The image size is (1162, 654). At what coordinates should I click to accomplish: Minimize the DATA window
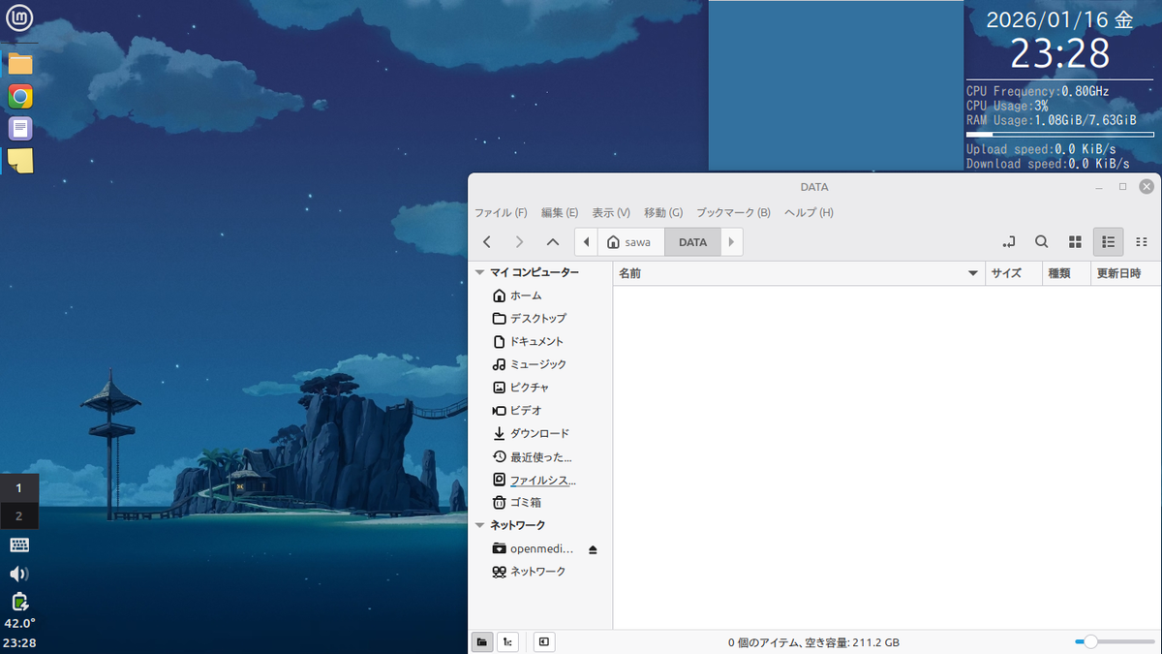pyautogui.click(x=1099, y=187)
